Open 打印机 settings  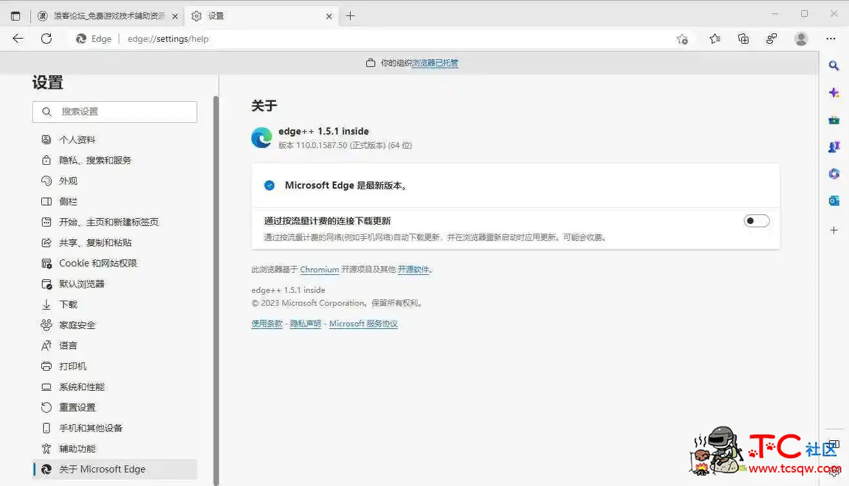[115, 366]
